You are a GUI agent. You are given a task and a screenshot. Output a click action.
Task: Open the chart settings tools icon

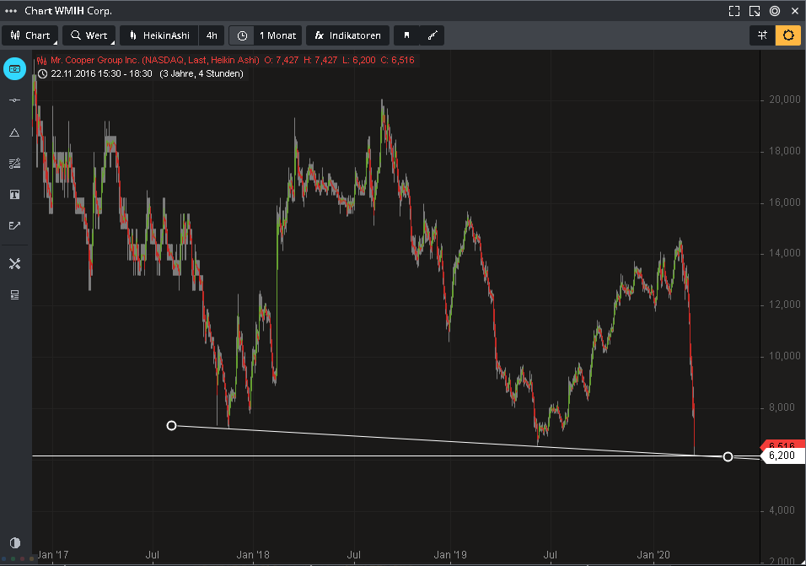coord(14,264)
